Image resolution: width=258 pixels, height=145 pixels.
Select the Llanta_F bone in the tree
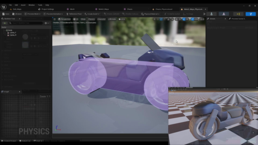[12, 33]
